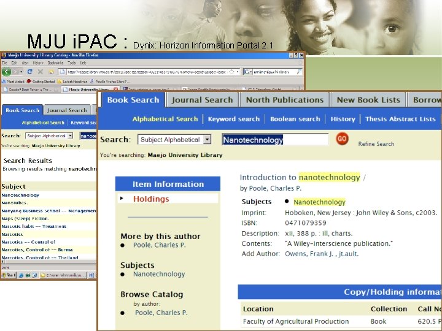Click Getting Started bookmark toolbar item
This screenshot has height=331, width=442.
[41, 82]
